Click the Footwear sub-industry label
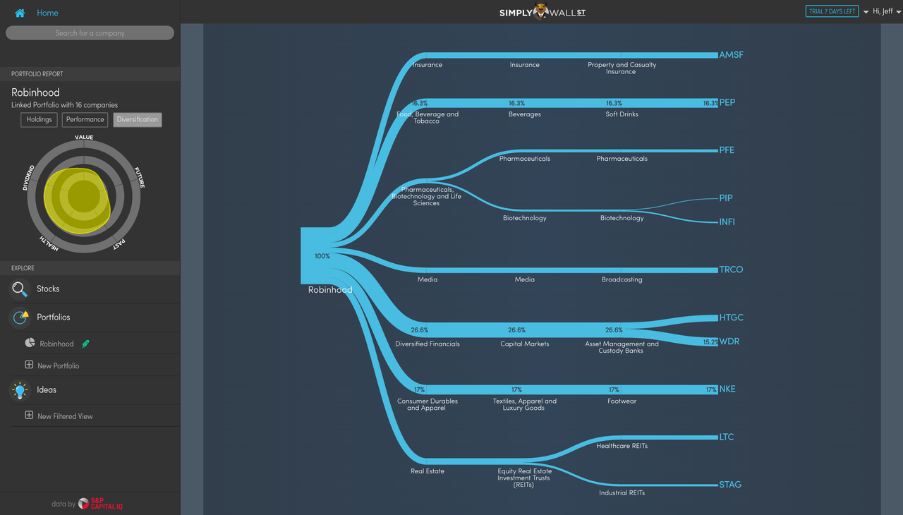Viewport: 903px width, 515px height. pyautogui.click(x=622, y=401)
